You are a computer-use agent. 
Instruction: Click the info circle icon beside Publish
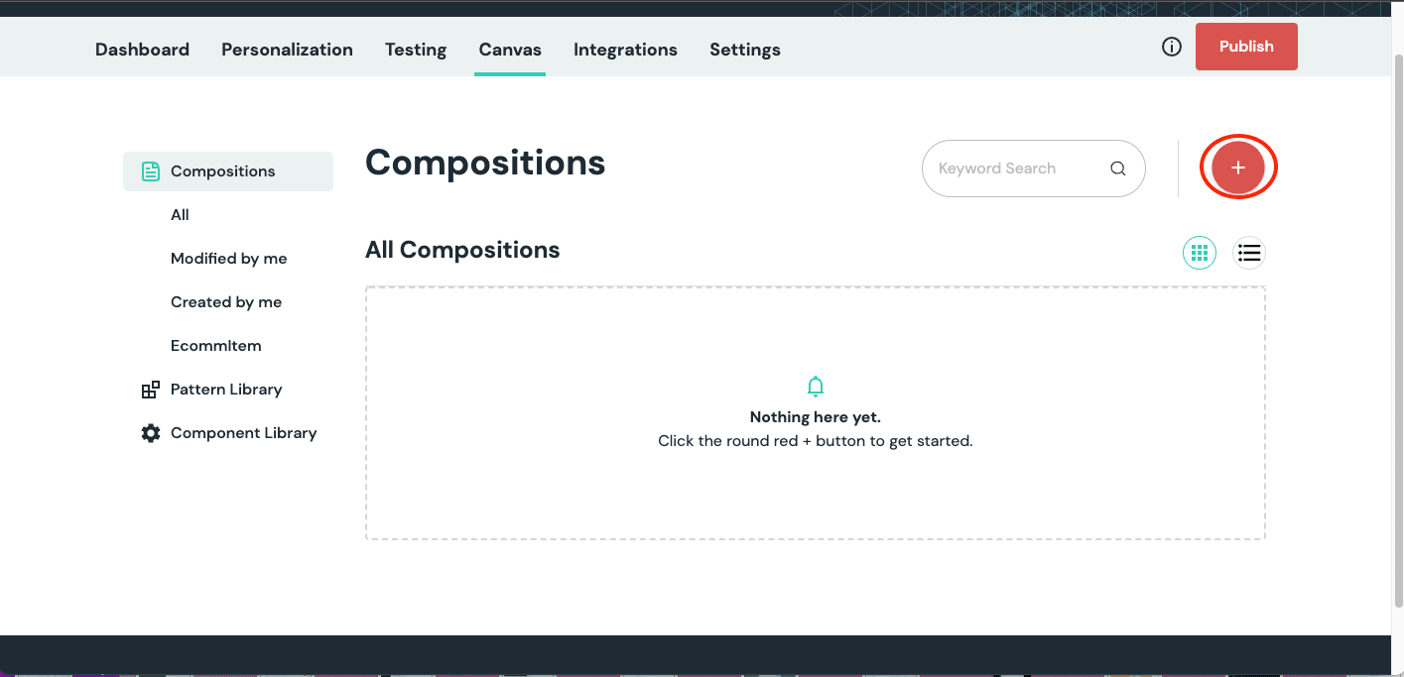coord(1172,47)
